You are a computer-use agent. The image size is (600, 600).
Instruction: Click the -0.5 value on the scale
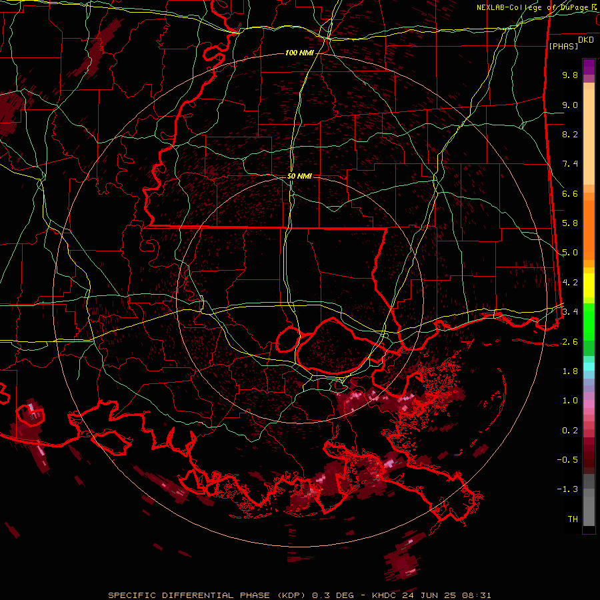pos(567,459)
